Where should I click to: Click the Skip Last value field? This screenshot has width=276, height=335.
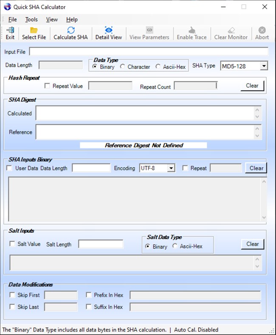(61, 307)
